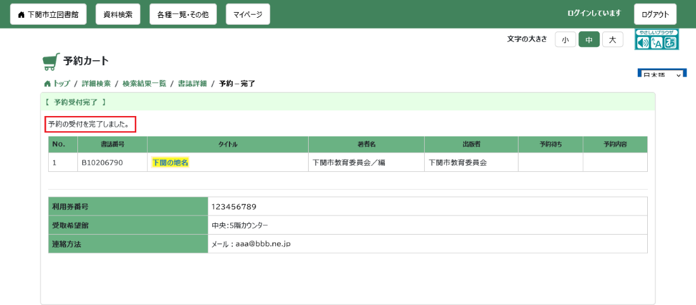The height and width of the screenshot is (305, 696).
Task: Set text size to 小
Action: tap(565, 39)
